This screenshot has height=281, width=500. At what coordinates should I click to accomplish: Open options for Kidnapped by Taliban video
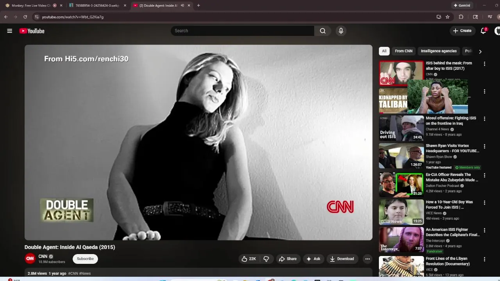click(484, 91)
